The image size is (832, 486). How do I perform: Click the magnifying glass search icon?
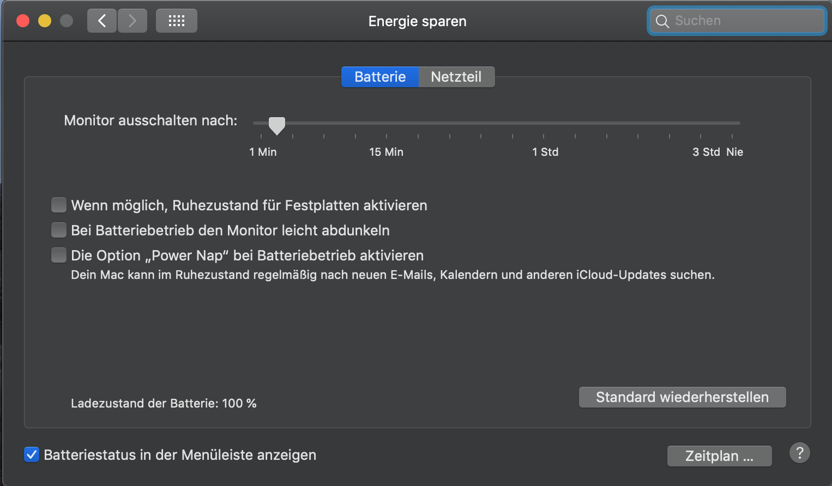pos(662,21)
